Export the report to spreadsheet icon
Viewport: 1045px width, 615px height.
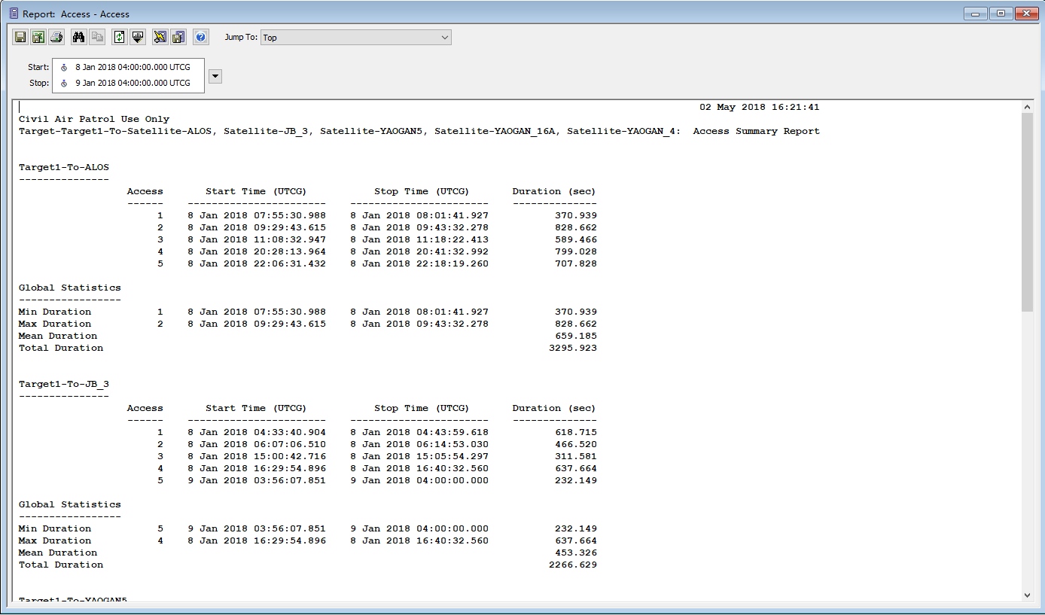[38, 37]
